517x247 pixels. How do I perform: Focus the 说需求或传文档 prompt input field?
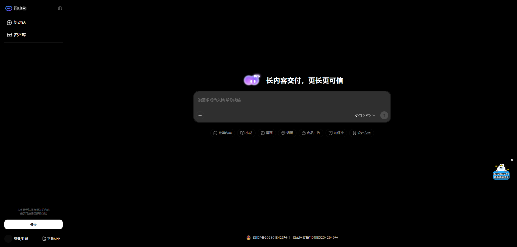pyautogui.click(x=292, y=100)
